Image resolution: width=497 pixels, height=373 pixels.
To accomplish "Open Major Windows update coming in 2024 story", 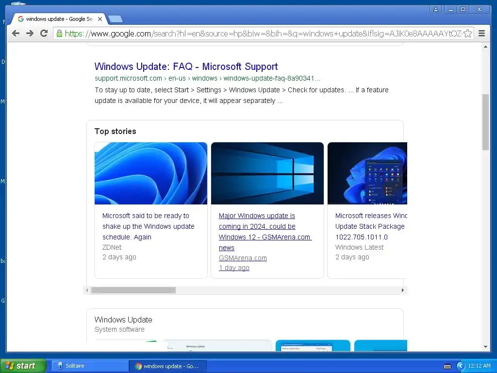I will [x=265, y=232].
